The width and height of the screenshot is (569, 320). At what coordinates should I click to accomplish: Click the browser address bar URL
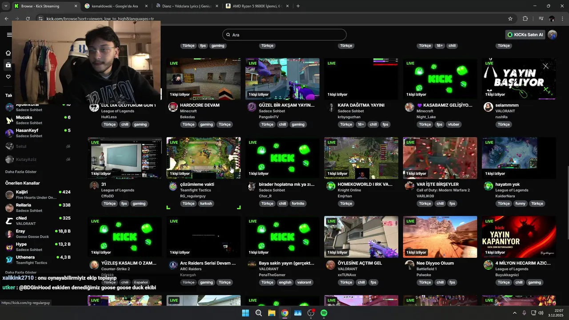click(x=100, y=19)
